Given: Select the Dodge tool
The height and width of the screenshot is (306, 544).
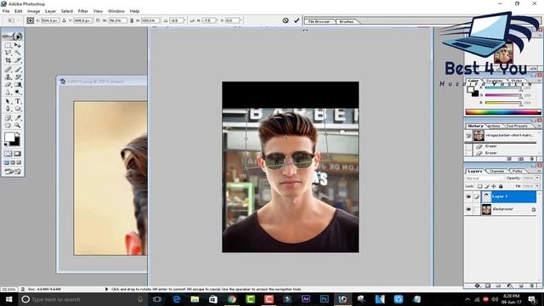Looking at the screenshot, I should point(18,93).
